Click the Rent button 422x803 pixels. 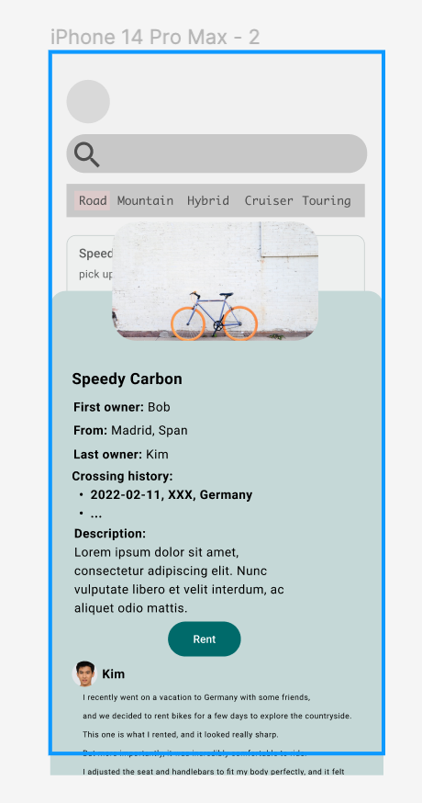[204, 639]
